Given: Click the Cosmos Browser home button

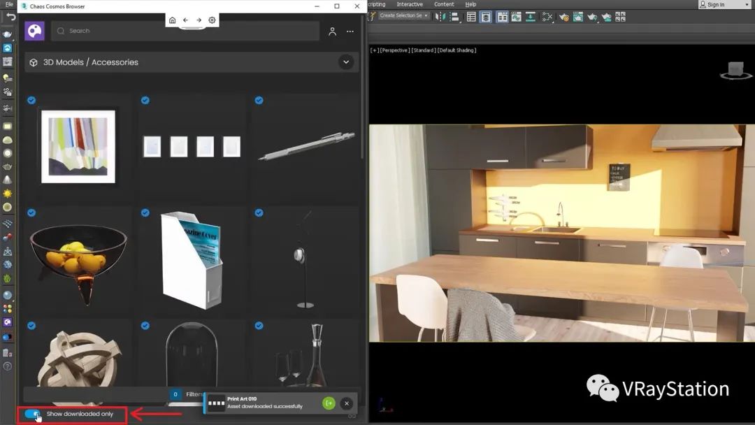Looking at the screenshot, I should pyautogui.click(x=172, y=20).
